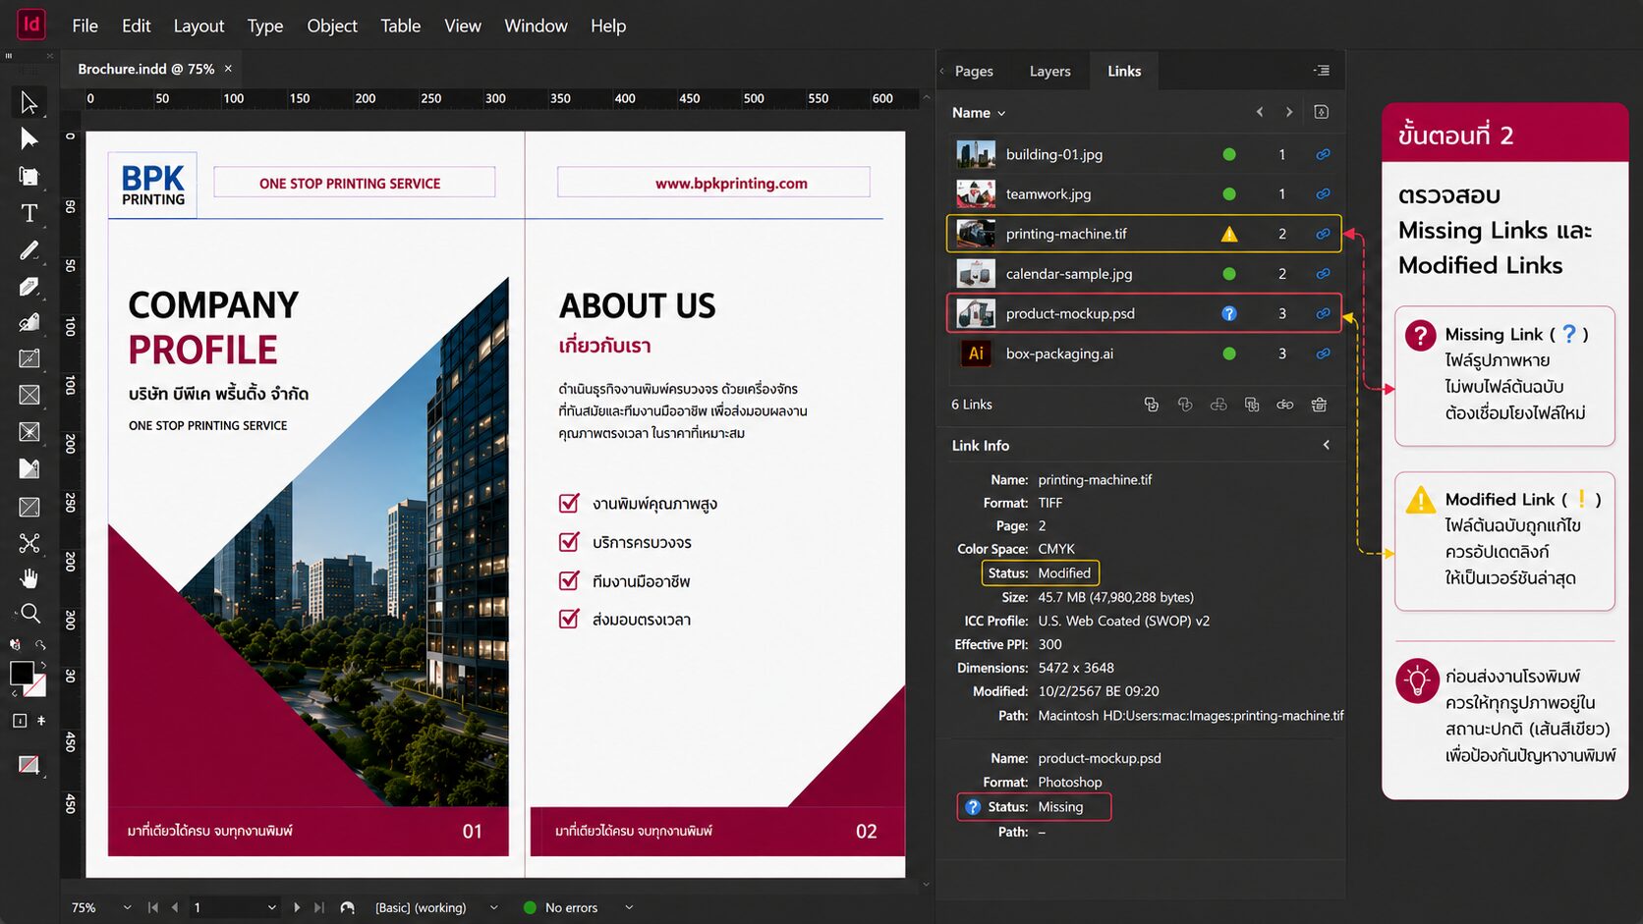Select the Type tool

point(28,213)
